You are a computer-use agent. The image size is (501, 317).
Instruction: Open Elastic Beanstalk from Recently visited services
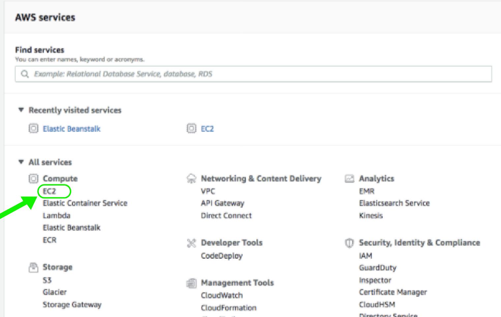72,129
